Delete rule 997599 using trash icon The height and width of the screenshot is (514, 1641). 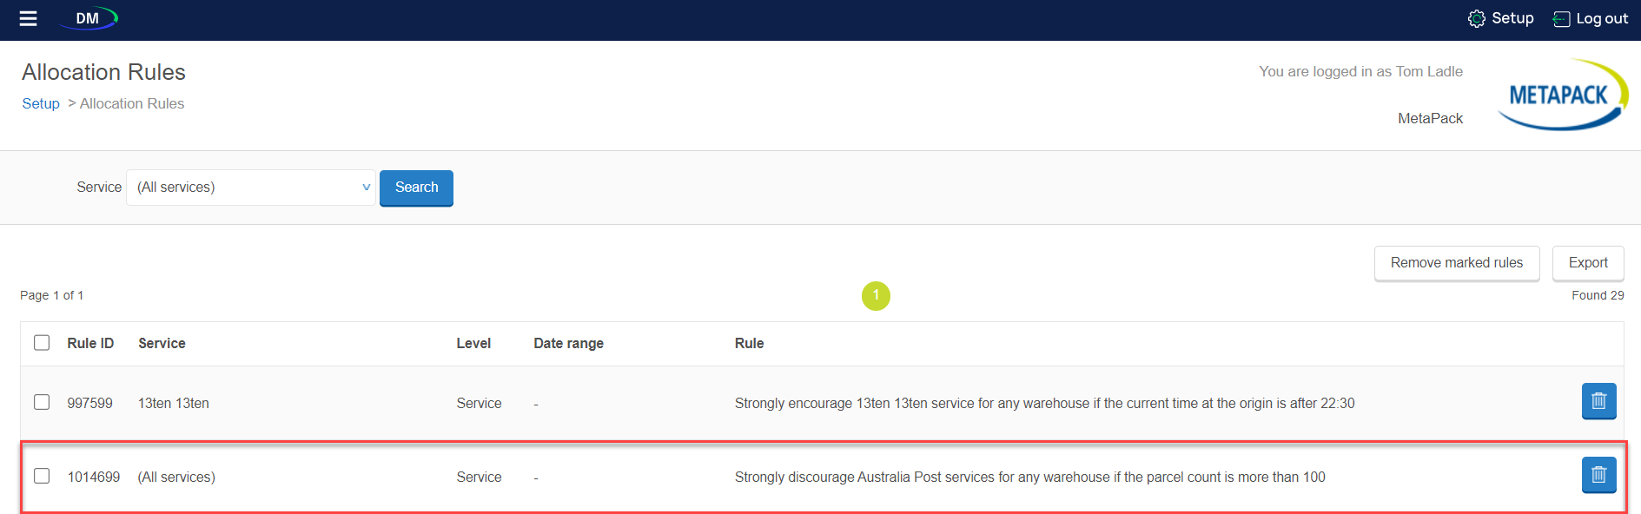(1598, 401)
